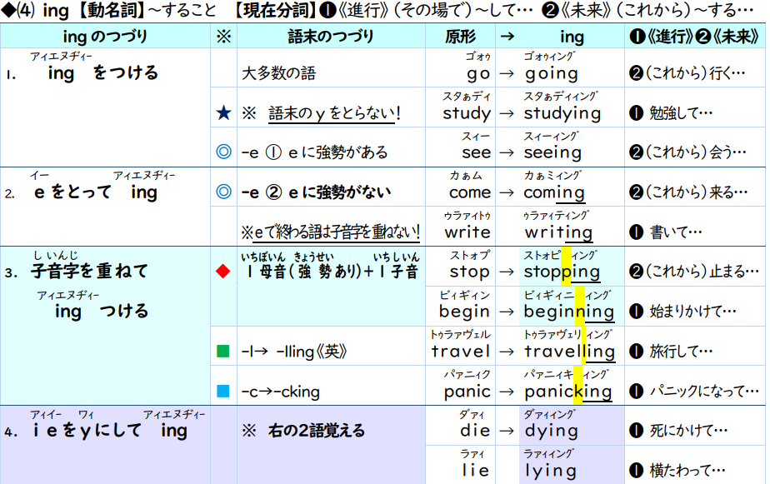Click the ※ symbol in the header row

[222, 37]
